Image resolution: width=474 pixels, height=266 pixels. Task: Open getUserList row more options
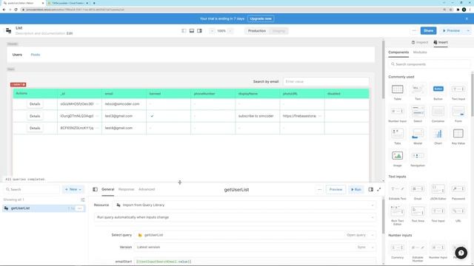(79, 208)
